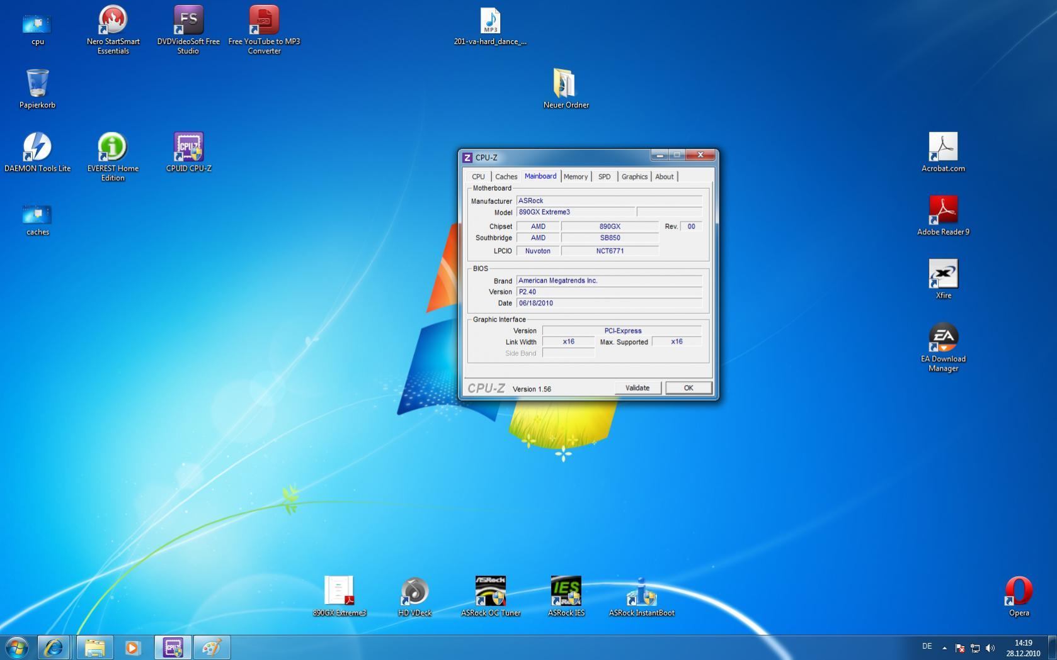Open the Windows Start menu orb
Screen dimensions: 1057x660
17,647
